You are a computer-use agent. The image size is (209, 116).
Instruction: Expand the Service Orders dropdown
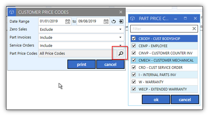(120, 45)
